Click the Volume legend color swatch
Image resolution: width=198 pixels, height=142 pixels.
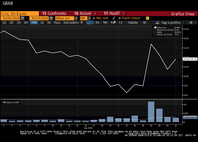(4, 102)
